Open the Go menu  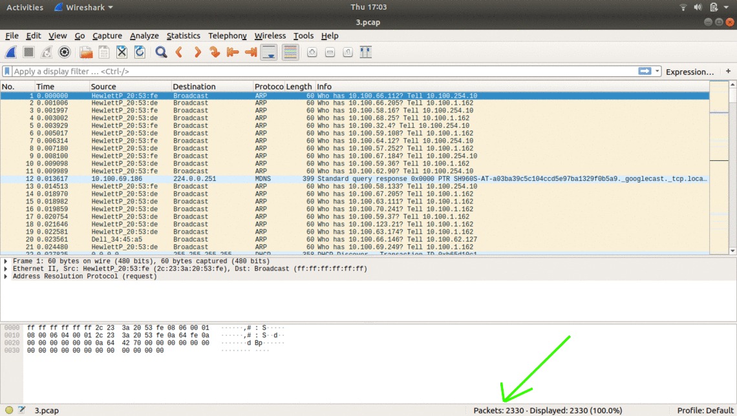click(80, 36)
